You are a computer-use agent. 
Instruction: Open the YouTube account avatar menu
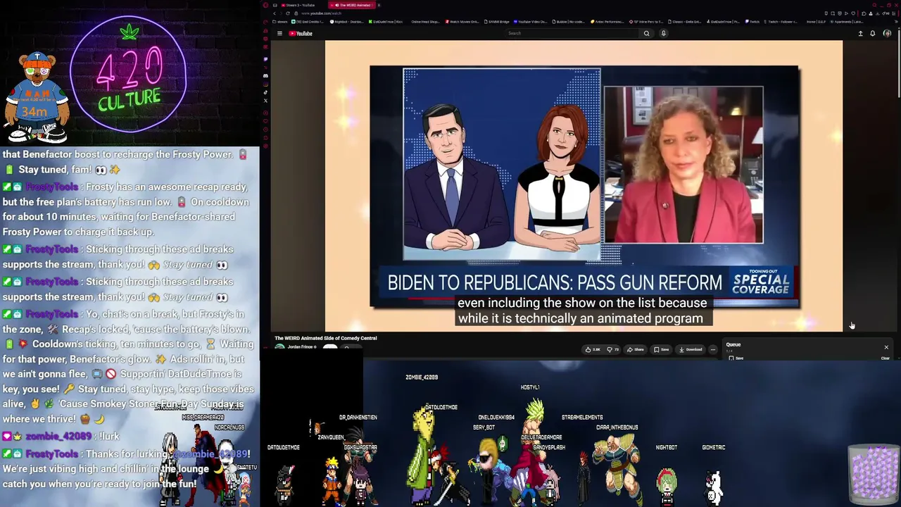tap(887, 33)
